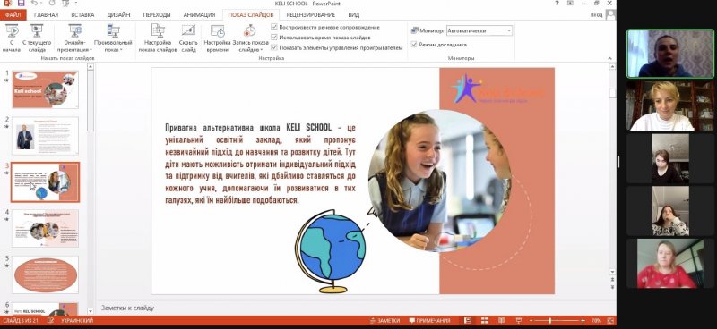Click ПРИМЕЧАНИЯ button in status bar
Image resolution: width=717 pixels, height=329 pixels.
[429, 321]
